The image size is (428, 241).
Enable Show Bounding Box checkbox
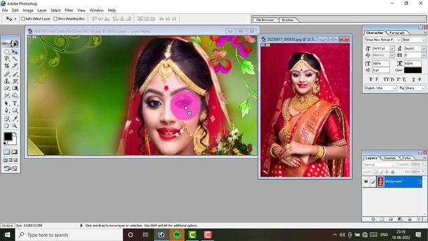(x=56, y=19)
